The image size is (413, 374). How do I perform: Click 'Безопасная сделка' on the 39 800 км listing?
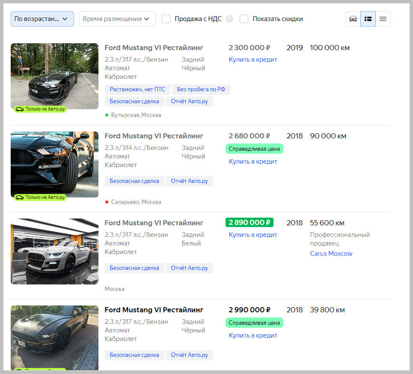tap(134, 355)
